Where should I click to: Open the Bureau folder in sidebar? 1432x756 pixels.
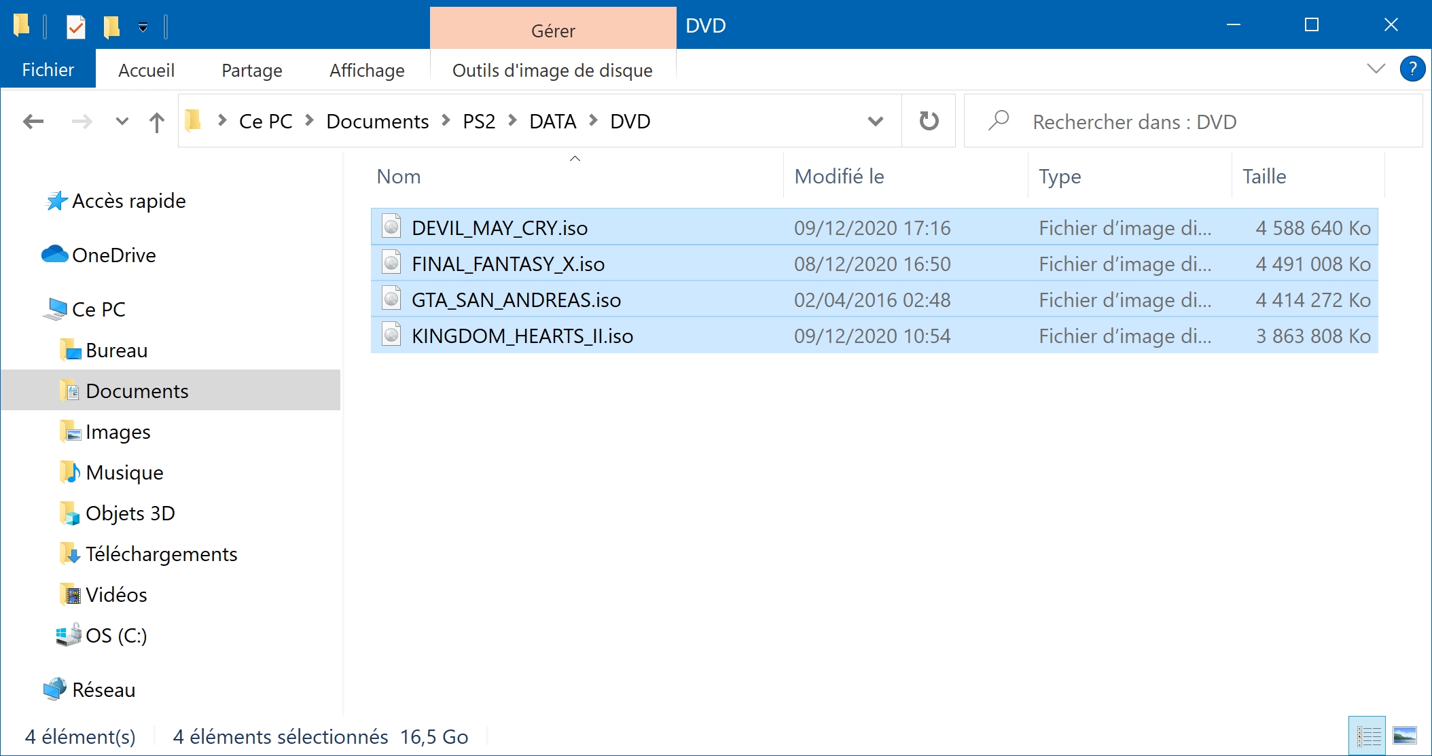coord(116,350)
